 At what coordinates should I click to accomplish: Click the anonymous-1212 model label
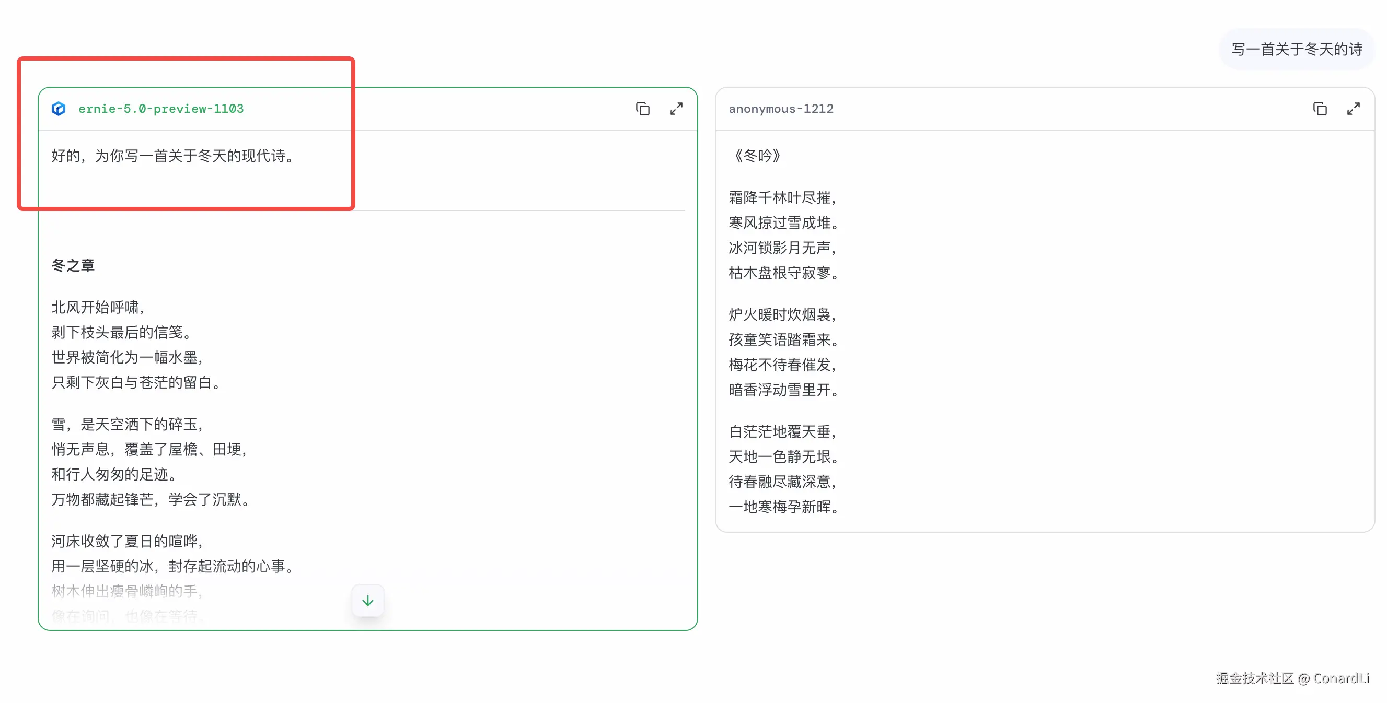(x=781, y=109)
